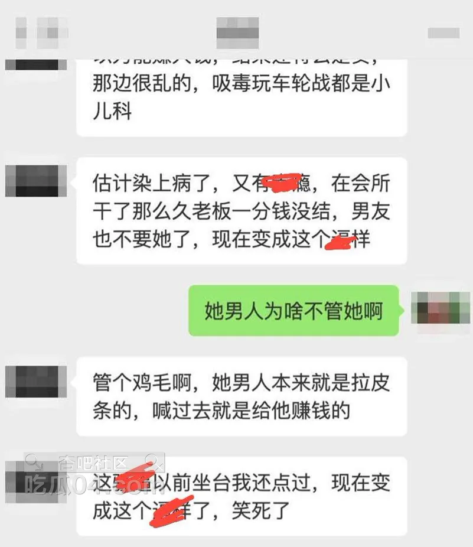Select the message bubble starting with 管个鸡毛啊
Image resolution: width=473 pixels, height=547 pixels.
[242, 396]
